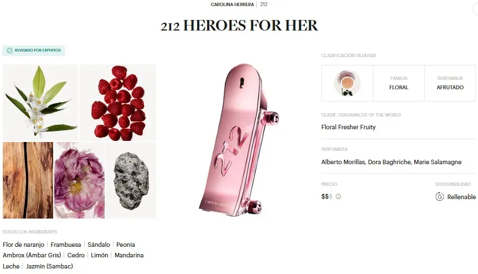Click the floral family rose icon
The width and height of the screenshot is (478, 274).
point(347,83)
